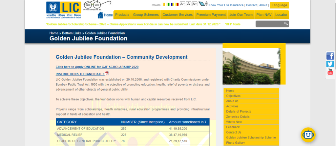The width and height of the screenshot is (336, 146).
Task: Go to Home in top navigation
Action: (x=108, y=15)
